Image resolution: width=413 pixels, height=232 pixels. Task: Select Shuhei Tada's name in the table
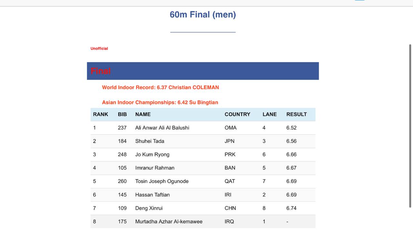pos(150,141)
